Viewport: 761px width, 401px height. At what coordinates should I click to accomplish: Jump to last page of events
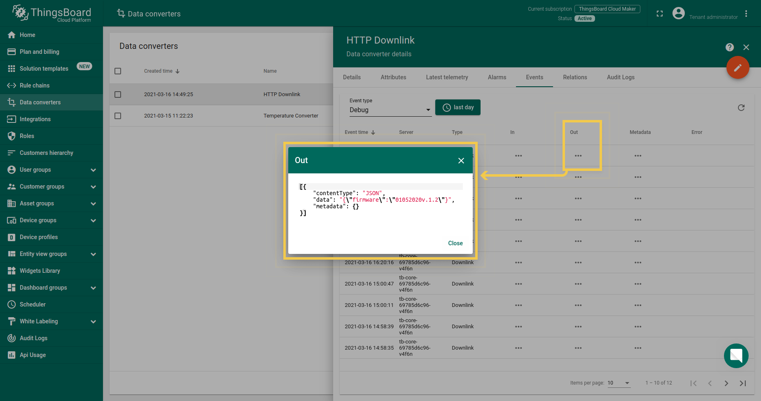[743, 383]
